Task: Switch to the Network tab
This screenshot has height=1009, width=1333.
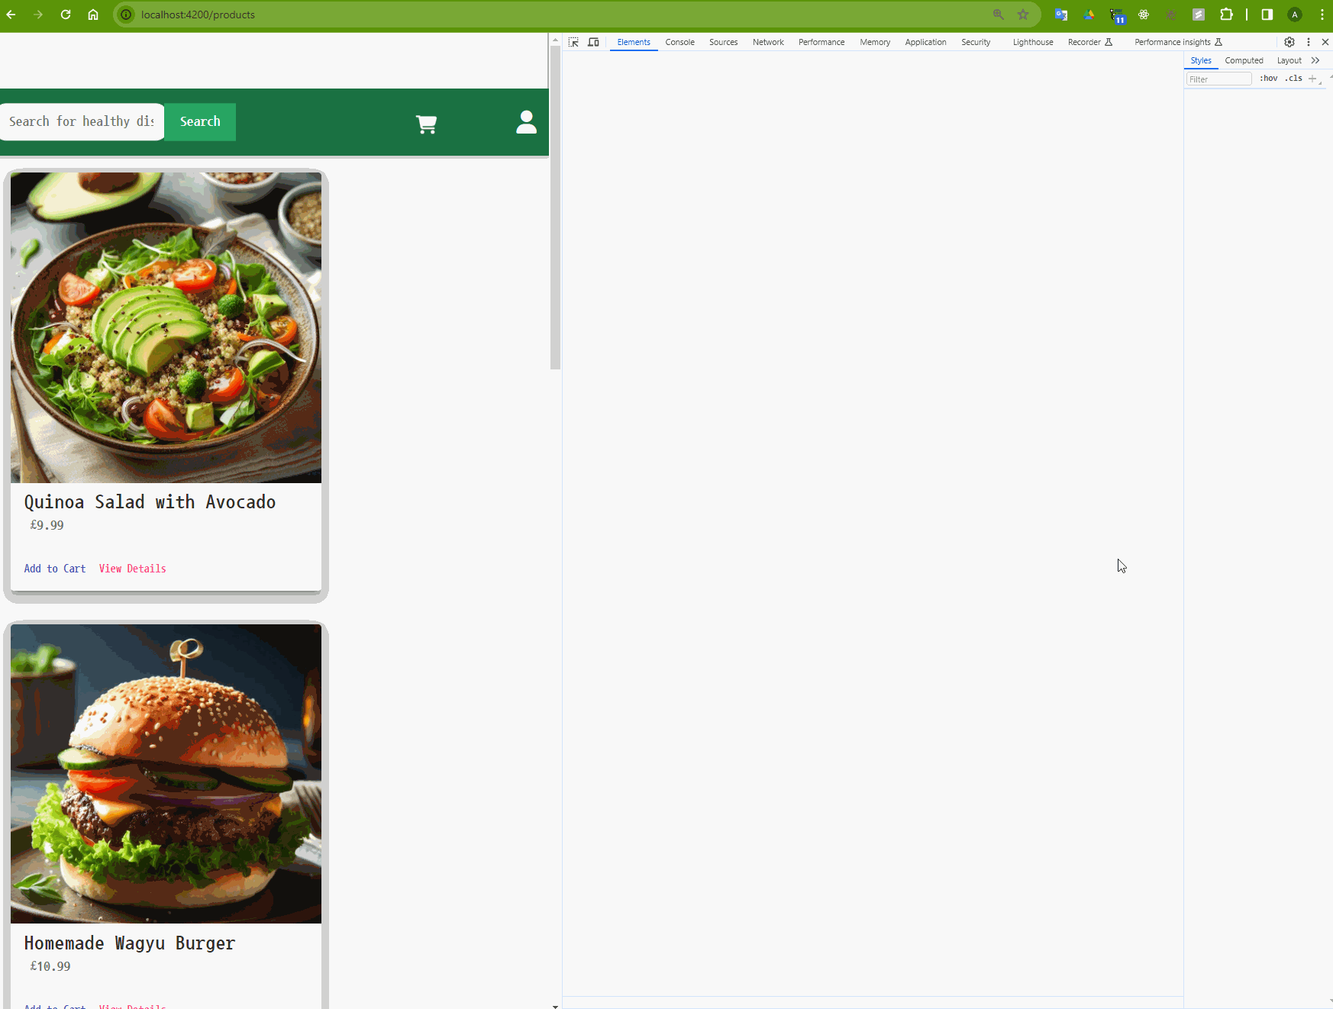Action: point(768,42)
